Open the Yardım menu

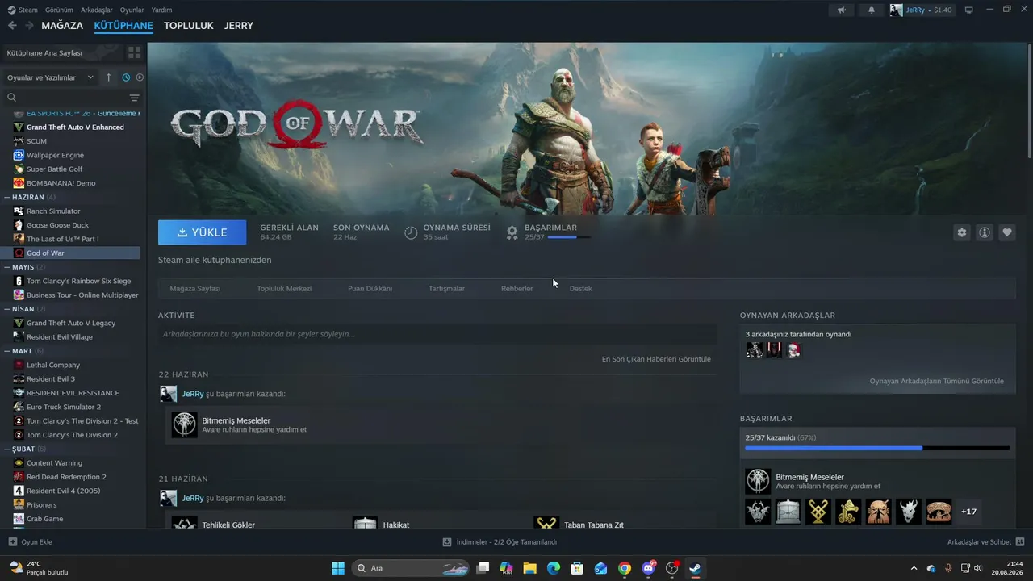point(161,10)
